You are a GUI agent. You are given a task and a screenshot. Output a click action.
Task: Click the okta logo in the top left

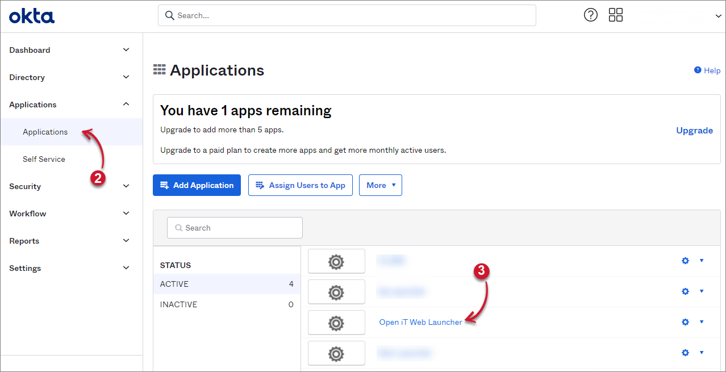pos(31,16)
